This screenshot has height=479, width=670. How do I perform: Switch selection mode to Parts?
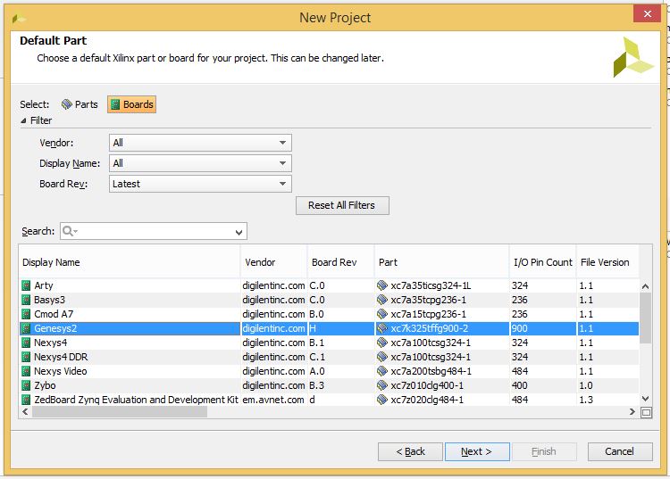pos(80,104)
